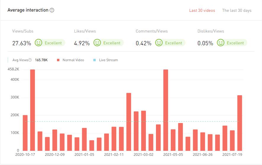Switch to The last 30 days tab
Image resolution: width=262 pixels, height=165 pixels.
[237, 10]
